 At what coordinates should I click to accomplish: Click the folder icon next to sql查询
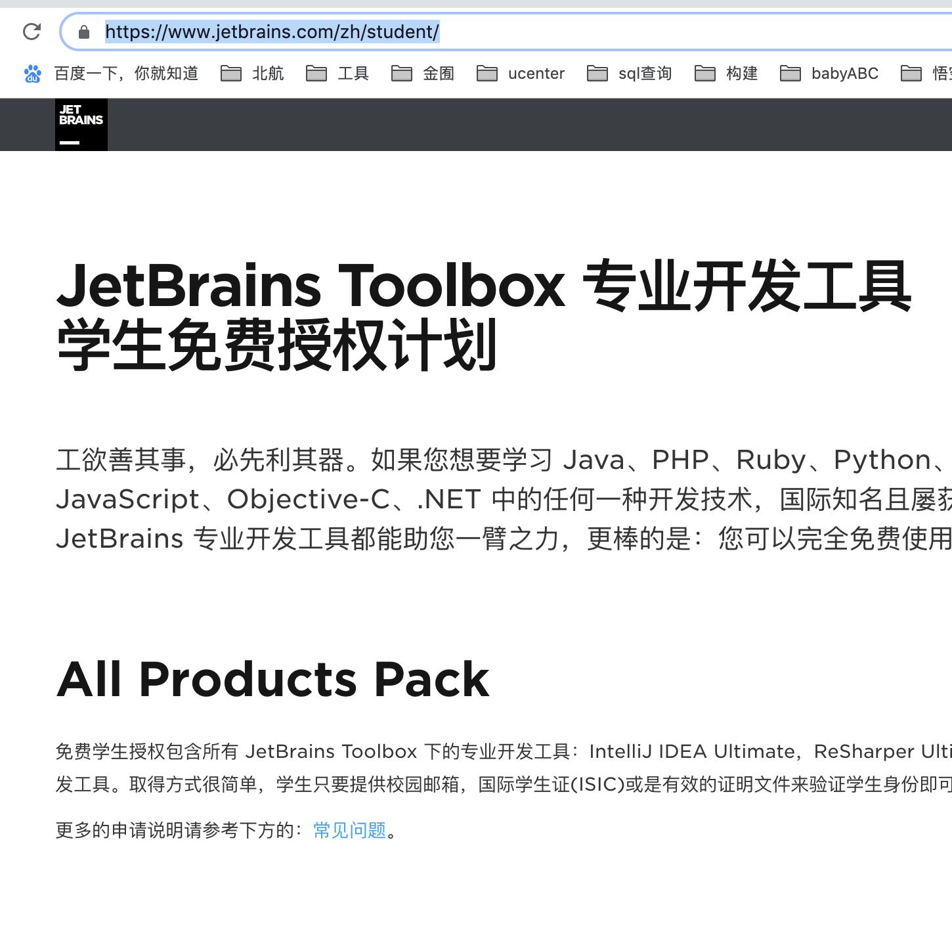point(597,74)
